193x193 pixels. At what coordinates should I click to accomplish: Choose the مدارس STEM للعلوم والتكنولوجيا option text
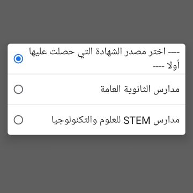pyautogui.click(x=116, y=120)
